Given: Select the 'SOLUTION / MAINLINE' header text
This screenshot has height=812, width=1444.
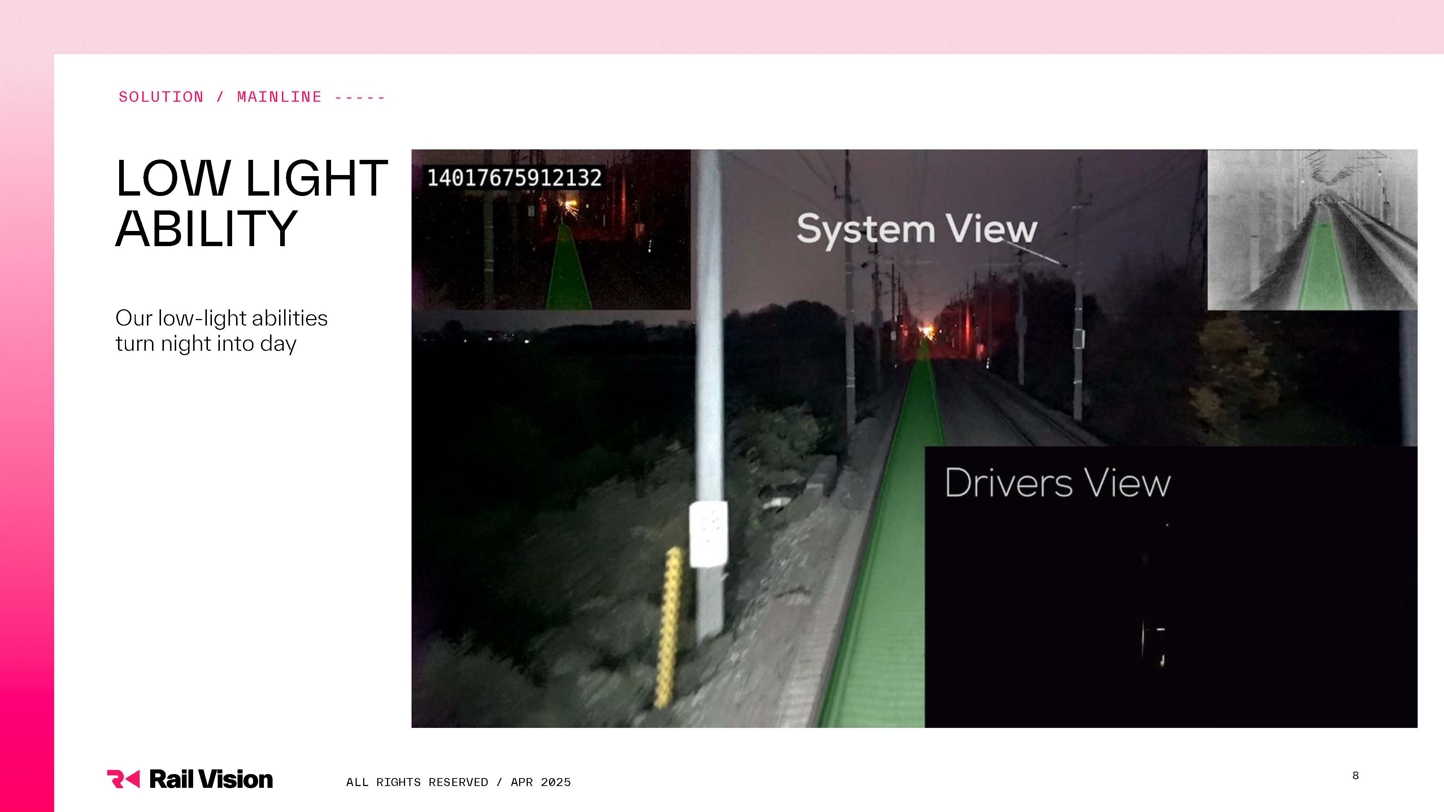Looking at the screenshot, I should coord(220,97).
